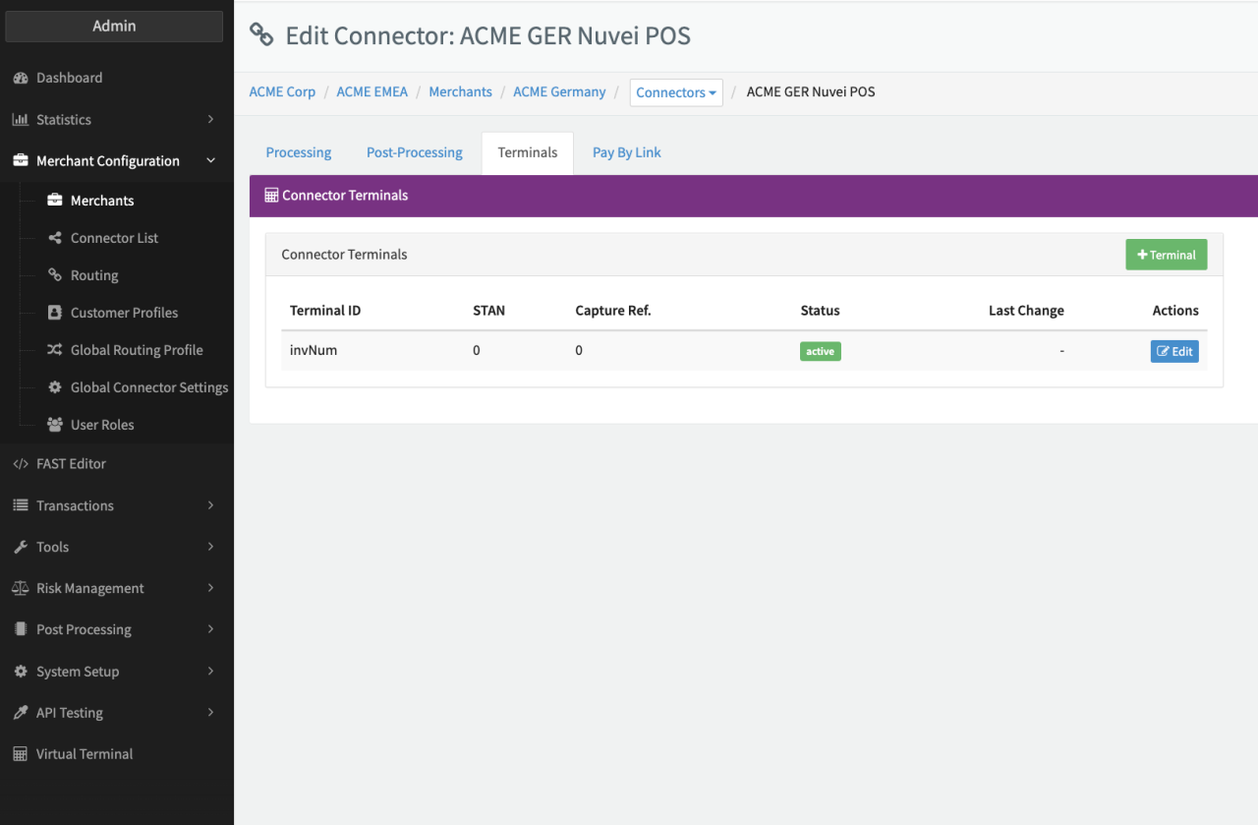Click the Virtual Terminal calculator icon

pyautogui.click(x=20, y=754)
